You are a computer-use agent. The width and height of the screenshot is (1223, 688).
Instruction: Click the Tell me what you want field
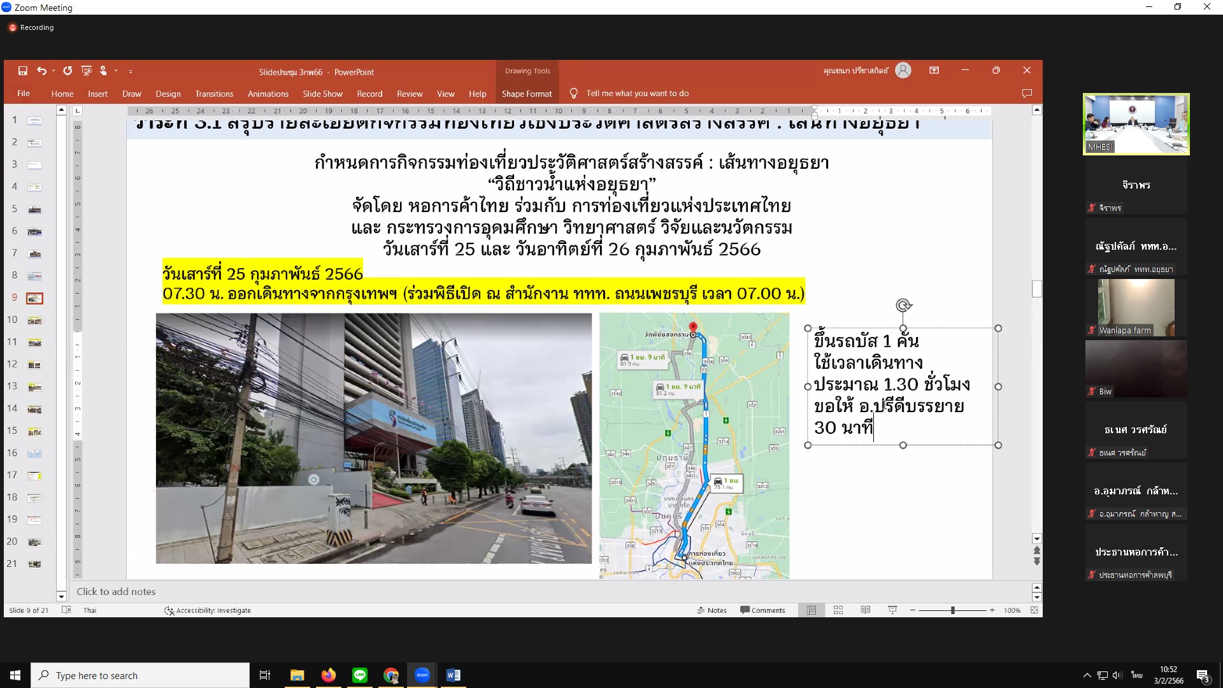pyautogui.click(x=638, y=94)
